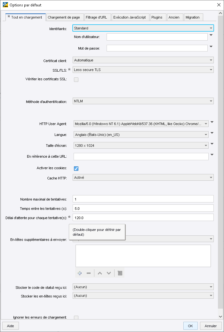Click the RPA application icon in title bar
The width and height of the screenshot is (224, 332).
pos(5,5)
